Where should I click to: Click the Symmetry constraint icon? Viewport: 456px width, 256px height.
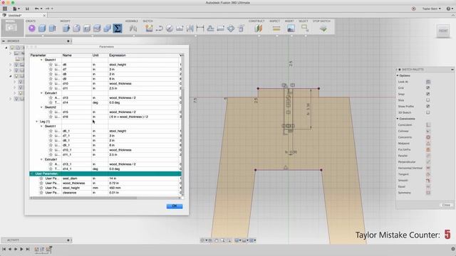coord(428,193)
